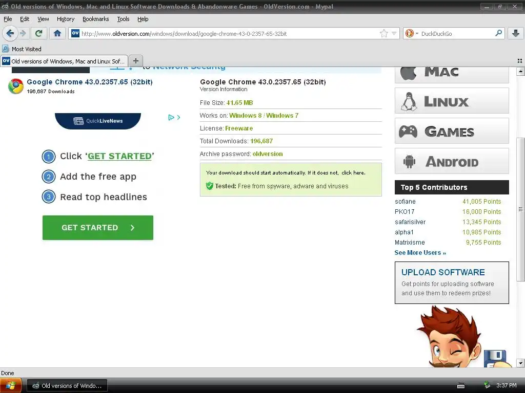Open the DuckDuckGo search engine selector
The height and width of the screenshot is (393, 525).
tap(412, 33)
